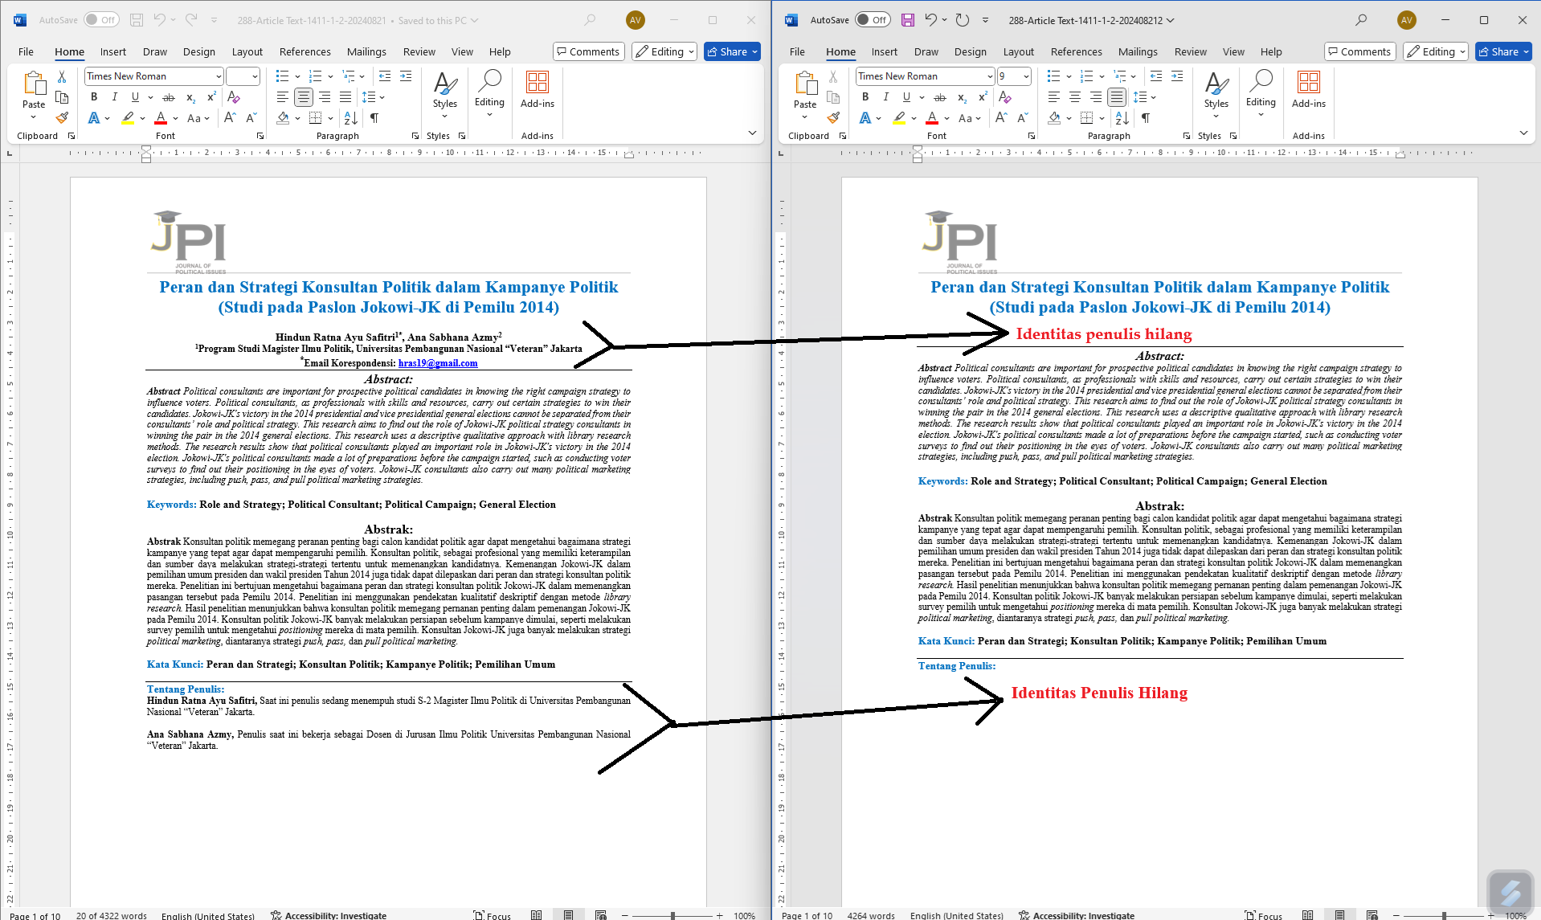Decrease indent in the left window
The width and height of the screenshot is (1541, 920).
[x=385, y=76]
